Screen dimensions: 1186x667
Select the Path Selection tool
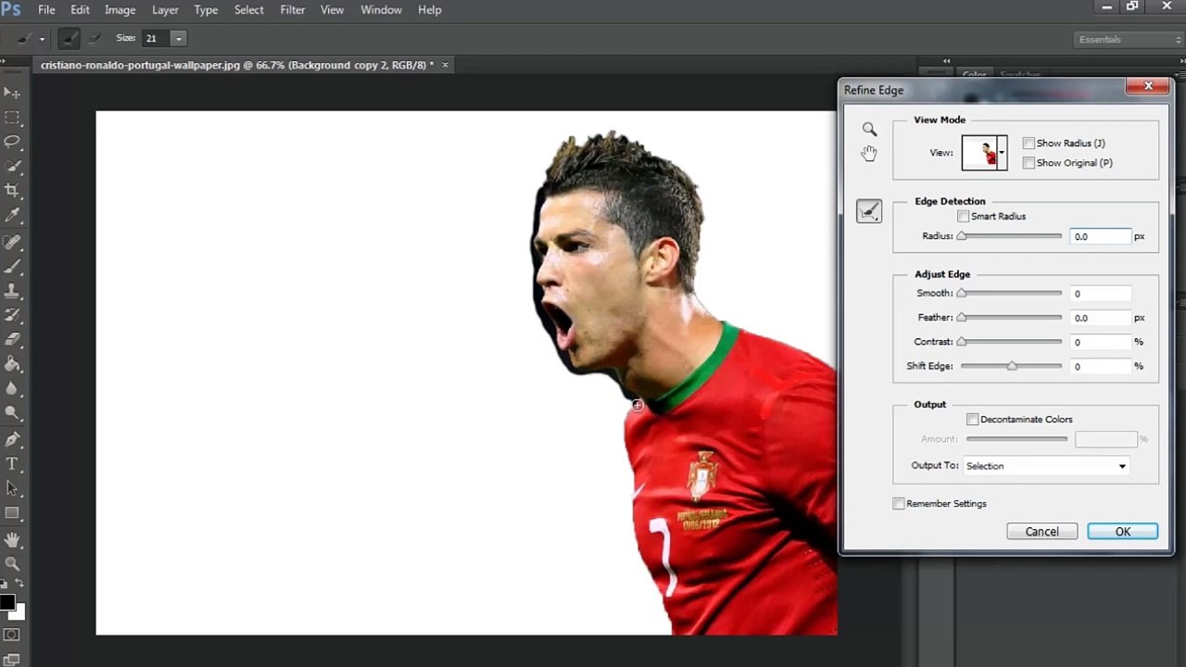pyautogui.click(x=12, y=488)
